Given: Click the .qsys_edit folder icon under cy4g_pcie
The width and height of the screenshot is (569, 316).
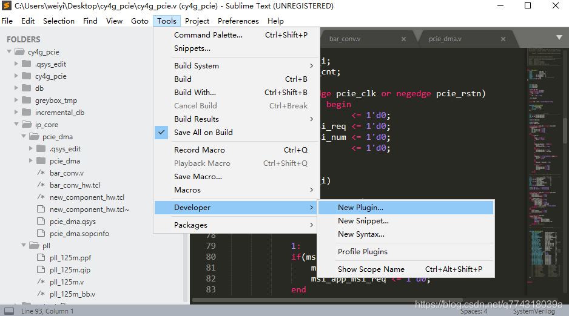Looking at the screenshot, I should [x=26, y=64].
